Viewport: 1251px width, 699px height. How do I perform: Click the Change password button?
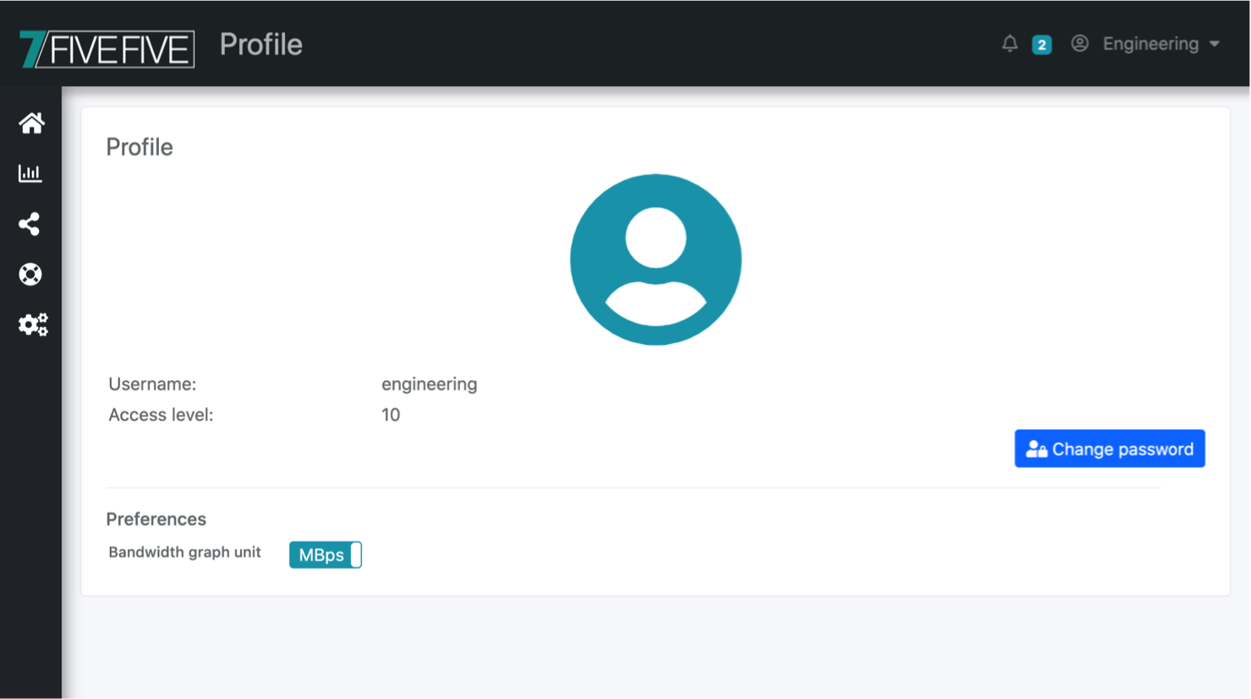[1109, 449]
